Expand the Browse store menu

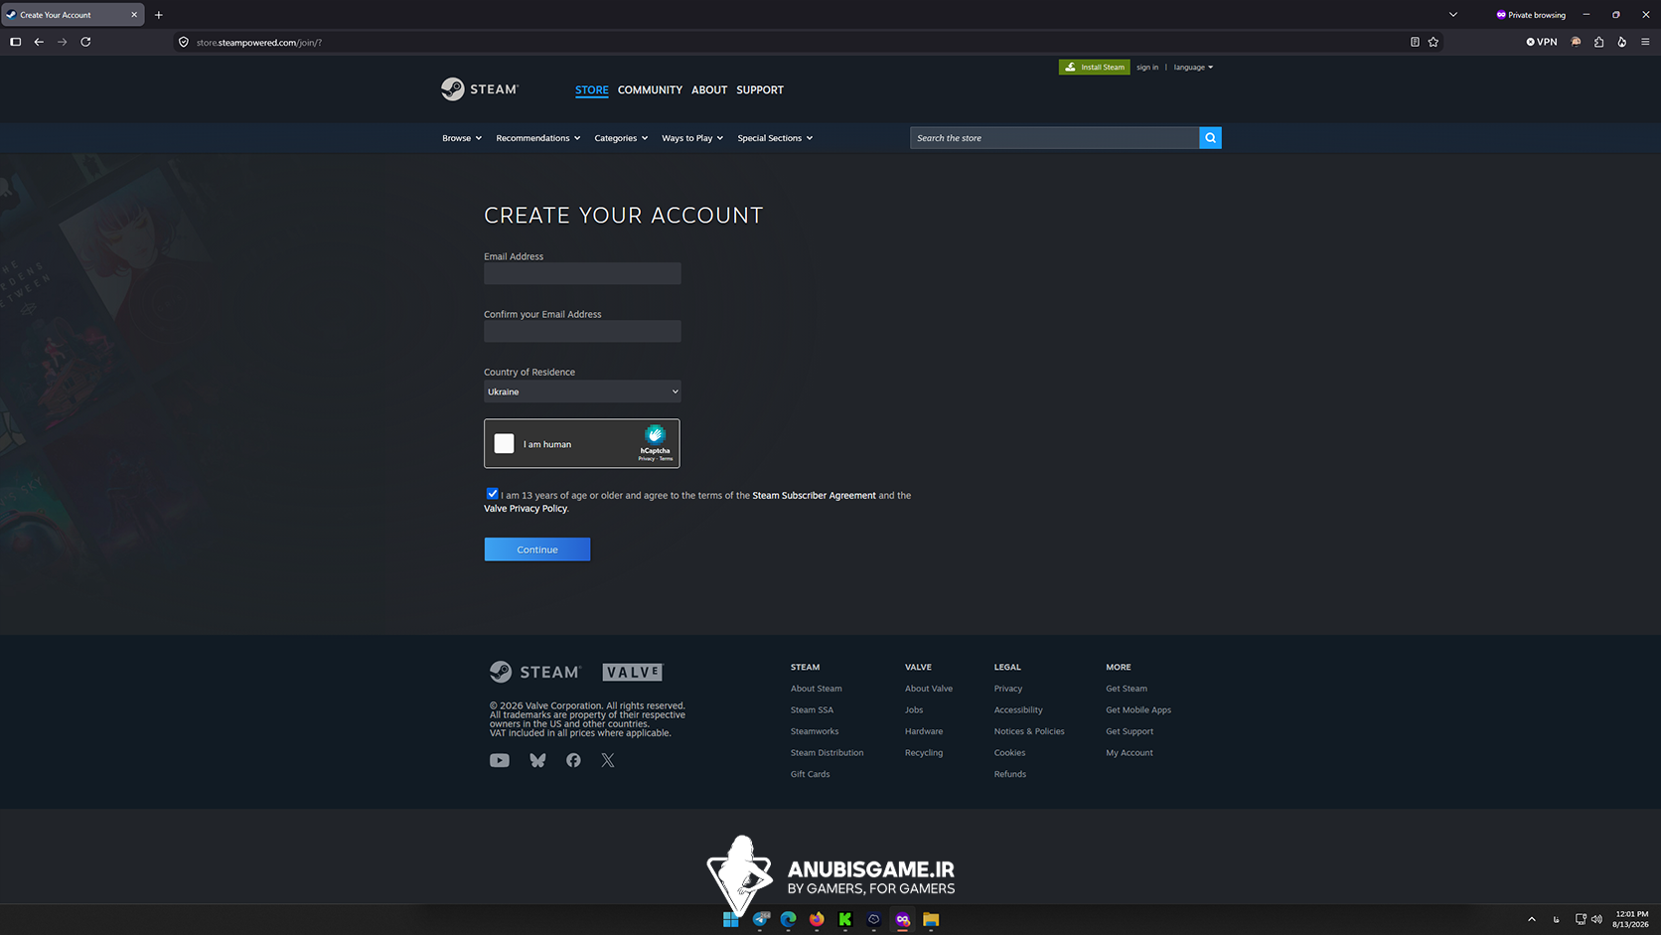[462, 138]
